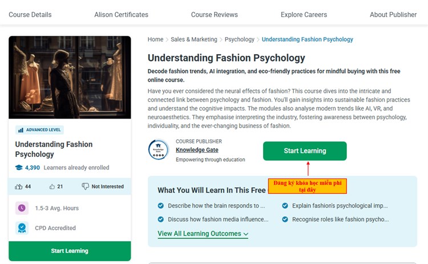The image size is (428, 264).
Task: Click the graduation cap learners icon
Action: click(x=19, y=168)
